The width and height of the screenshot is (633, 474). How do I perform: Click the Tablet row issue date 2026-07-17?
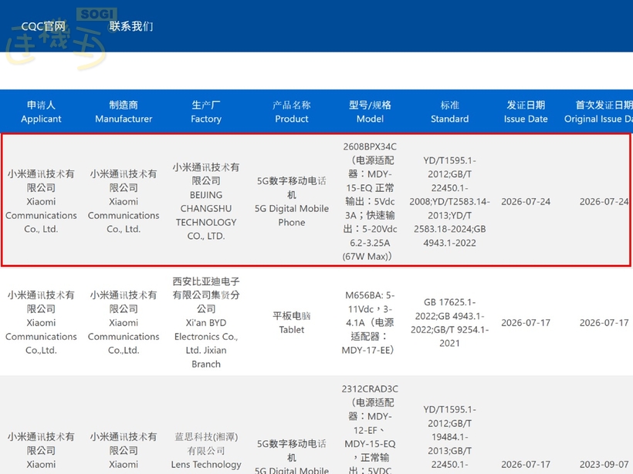click(526, 322)
